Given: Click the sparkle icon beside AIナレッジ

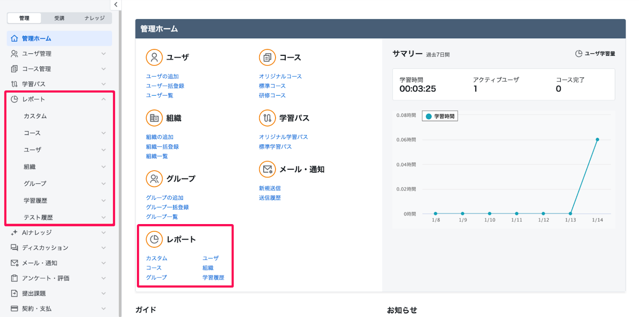Looking at the screenshot, I should 14,232.
